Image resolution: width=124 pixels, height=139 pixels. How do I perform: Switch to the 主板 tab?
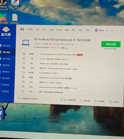[x=51, y=30]
